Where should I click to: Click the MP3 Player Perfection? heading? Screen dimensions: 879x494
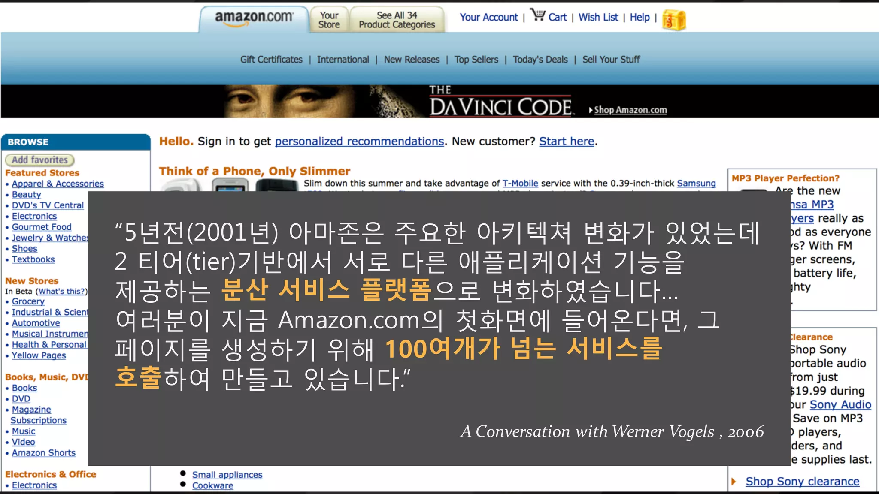point(785,178)
